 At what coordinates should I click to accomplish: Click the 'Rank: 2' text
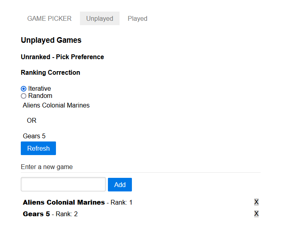point(67,214)
